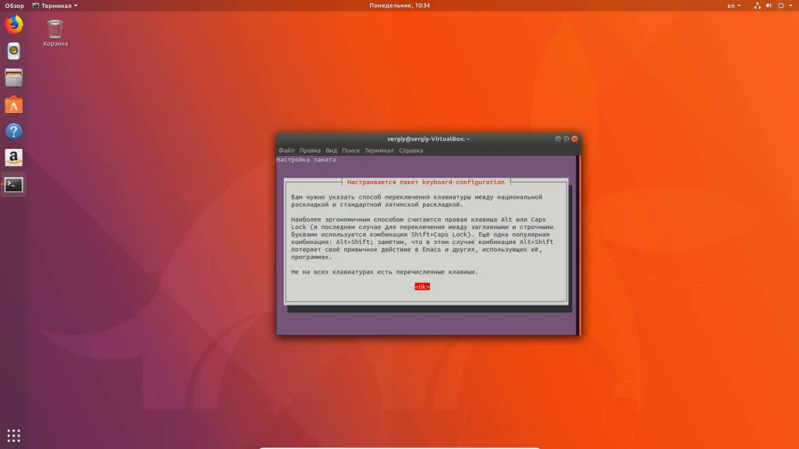Open the network status icon
The width and height of the screenshot is (799, 449).
(757, 5)
